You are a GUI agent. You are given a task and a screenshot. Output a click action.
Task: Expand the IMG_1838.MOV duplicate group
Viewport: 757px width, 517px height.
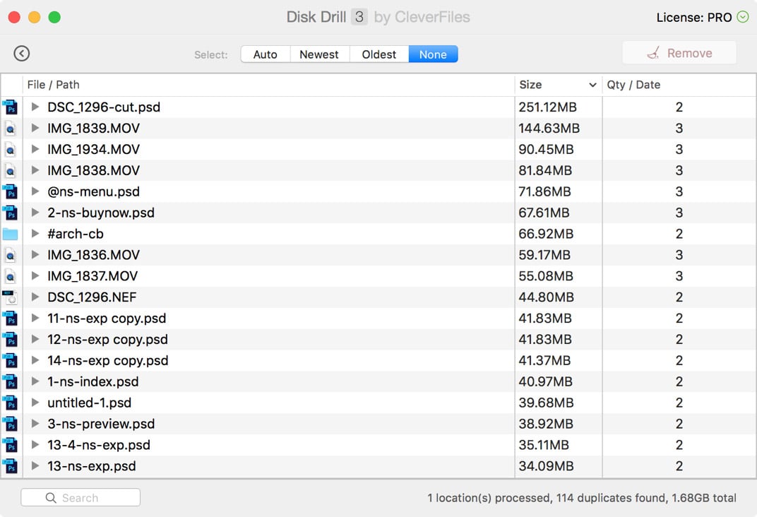point(35,170)
